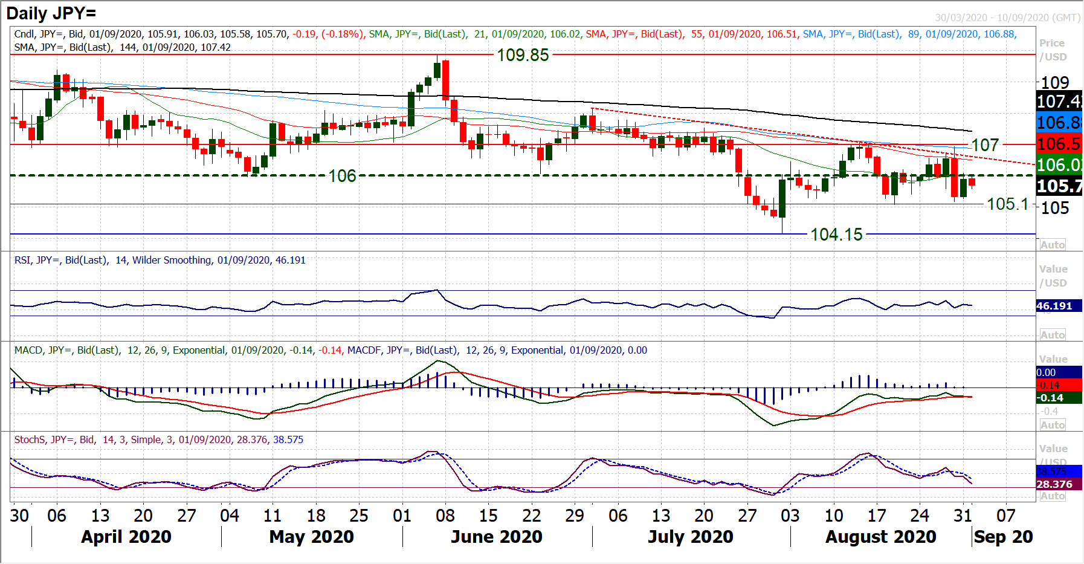Click the black SMA price tag 107.4

click(1059, 102)
